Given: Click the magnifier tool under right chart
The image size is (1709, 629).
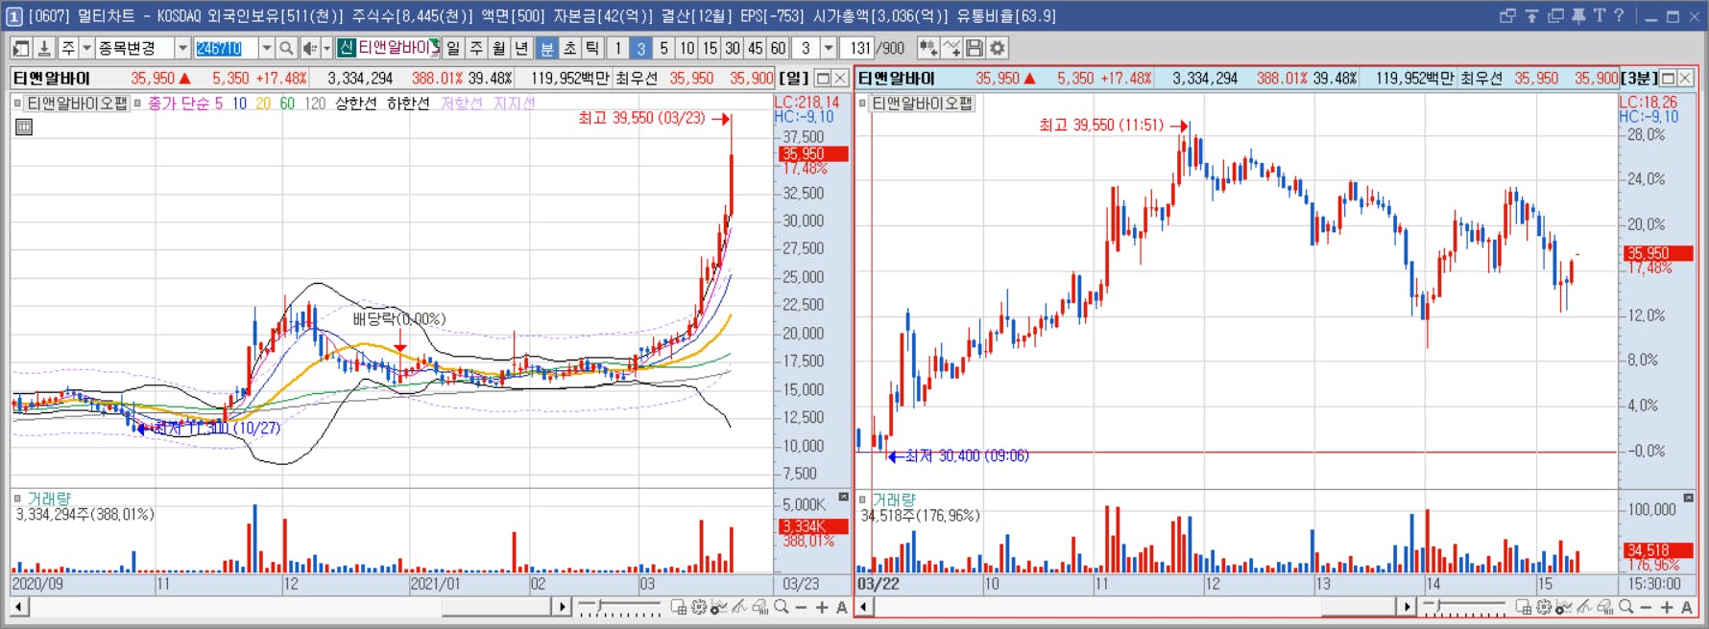Looking at the screenshot, I should tap(1625, 607).
